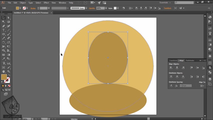Click the Opacity link in control bar
The width and height of the screenshot is (213, 120).
coord(92,8)
